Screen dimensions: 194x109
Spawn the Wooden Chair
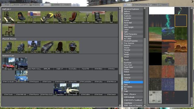pos(8,30)
